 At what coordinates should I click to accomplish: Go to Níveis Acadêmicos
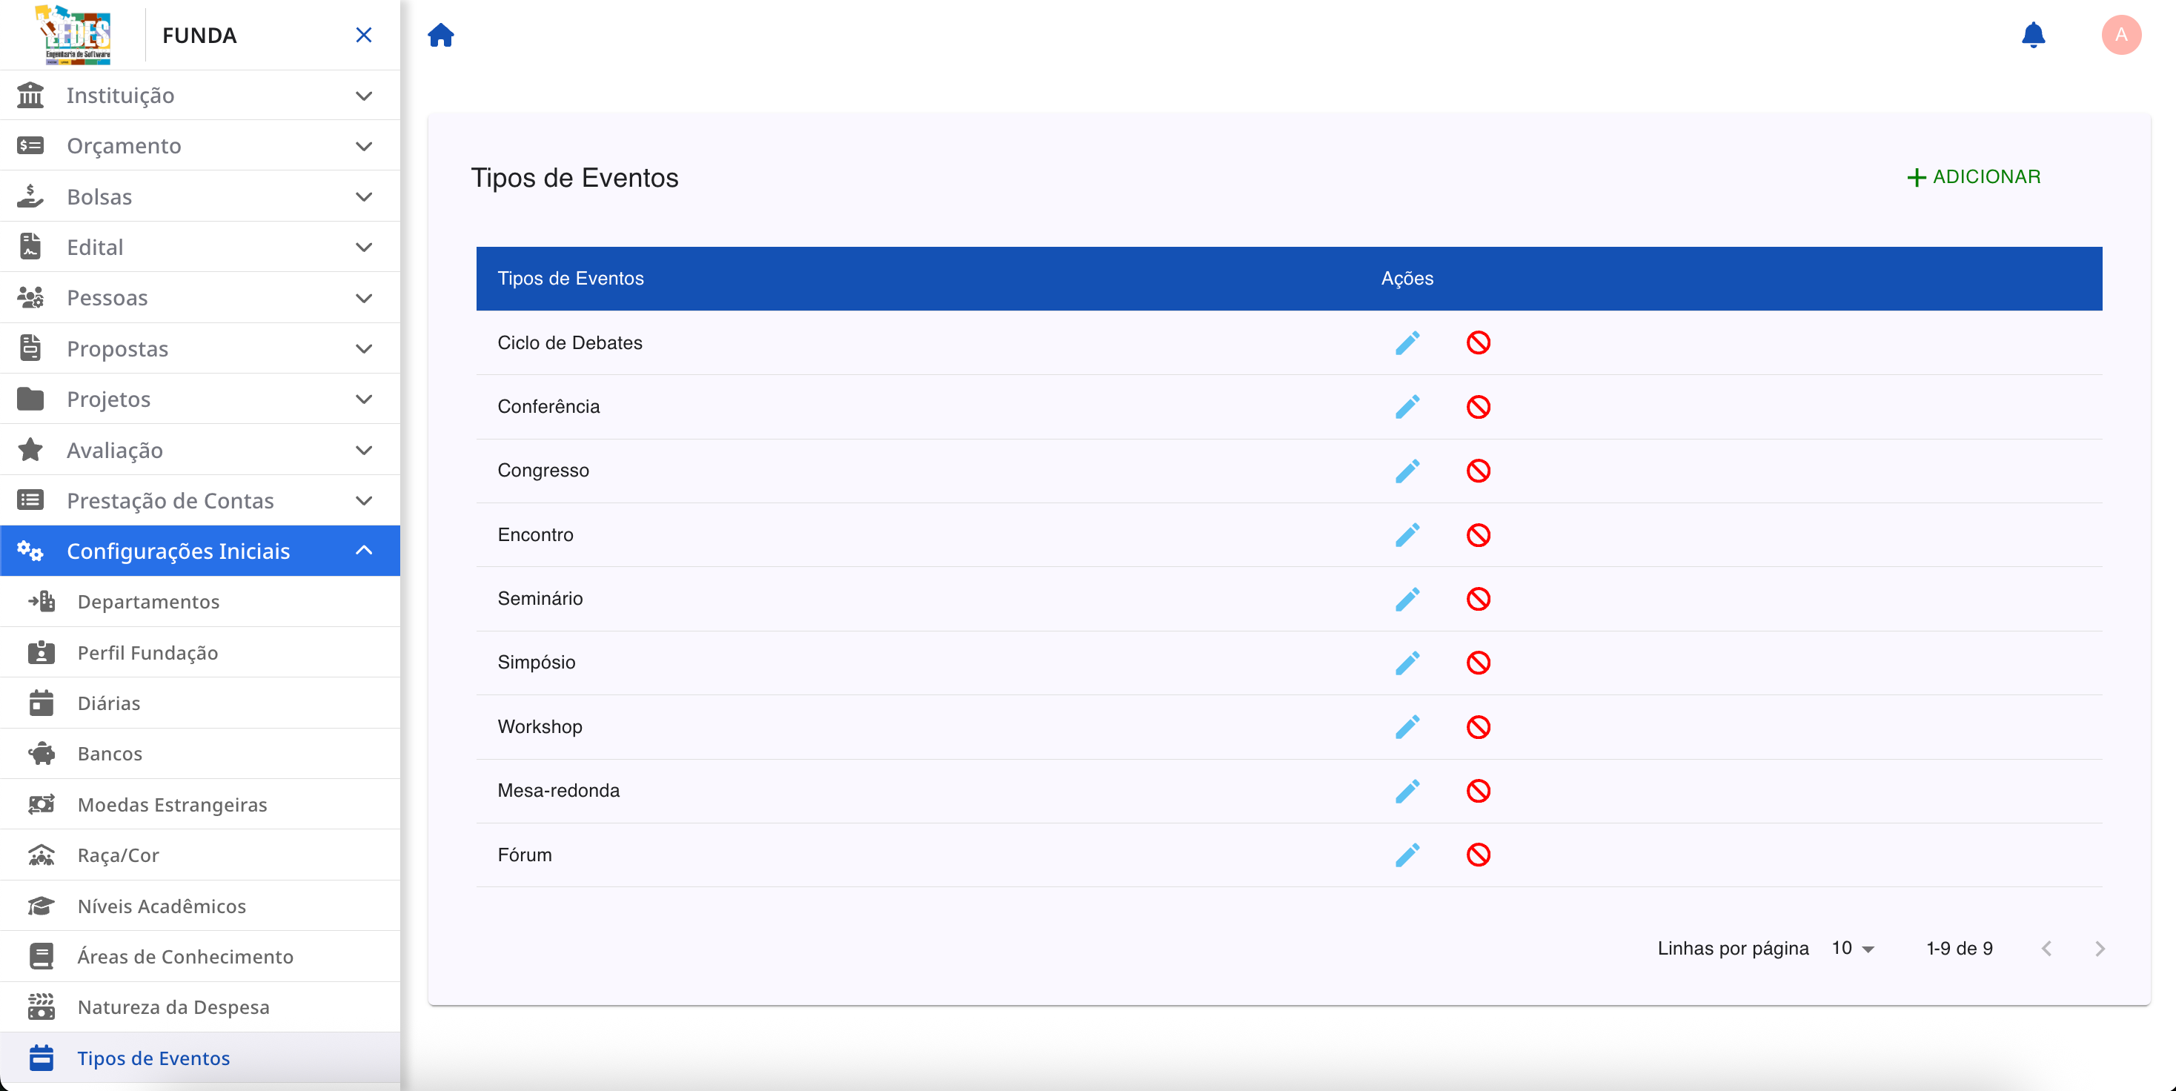[162, 906]
